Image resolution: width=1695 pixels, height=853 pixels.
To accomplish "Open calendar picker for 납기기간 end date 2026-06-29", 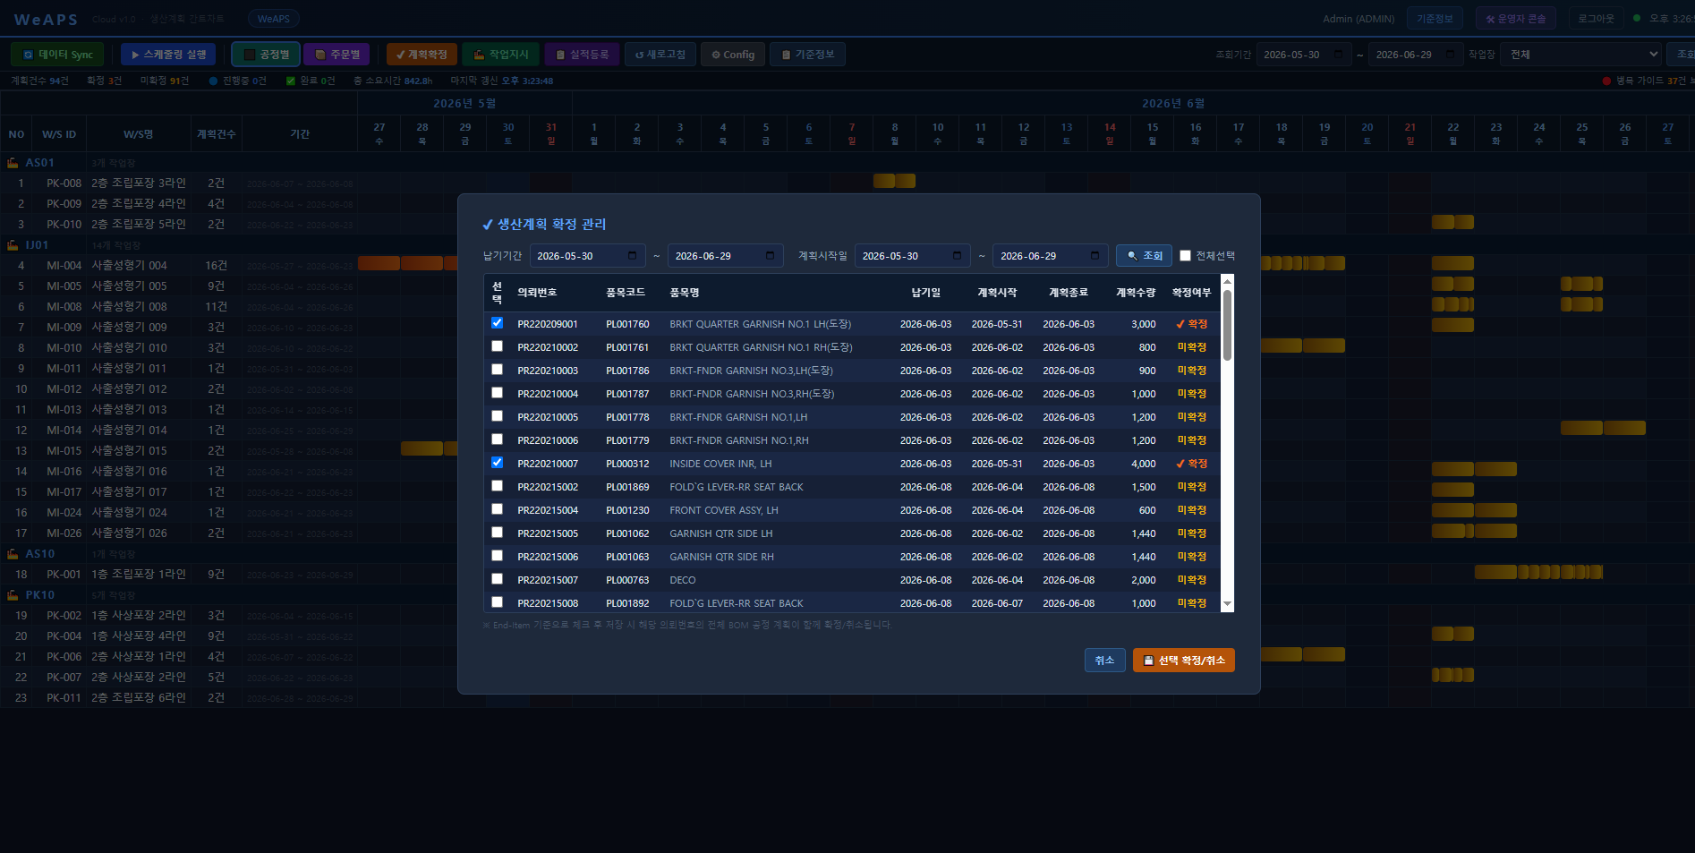I will click(770, 256).
